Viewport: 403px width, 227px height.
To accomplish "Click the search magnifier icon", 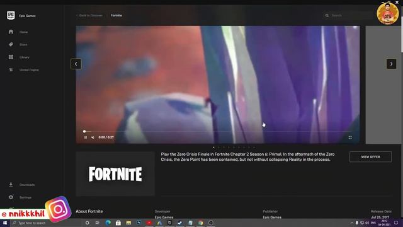I will [327, 15].
